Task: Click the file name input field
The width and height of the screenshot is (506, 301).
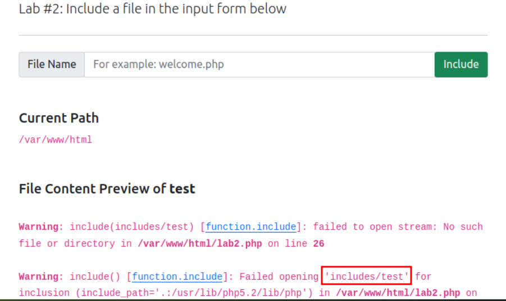Action: [x=259, y=65]
